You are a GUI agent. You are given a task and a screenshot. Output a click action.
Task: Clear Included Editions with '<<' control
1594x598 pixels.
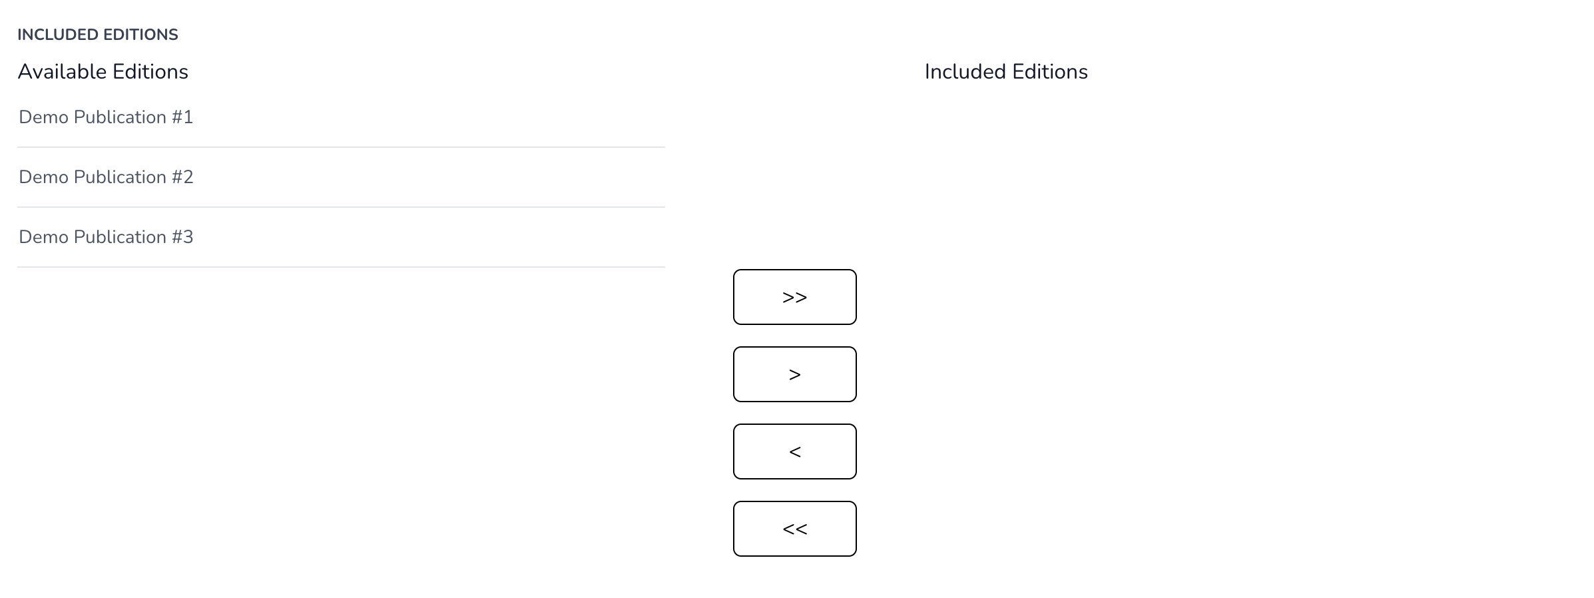click(794, 529)
